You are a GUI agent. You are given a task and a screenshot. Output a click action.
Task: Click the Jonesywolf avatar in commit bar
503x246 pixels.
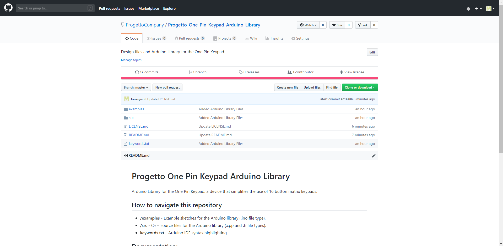point(127,99)
